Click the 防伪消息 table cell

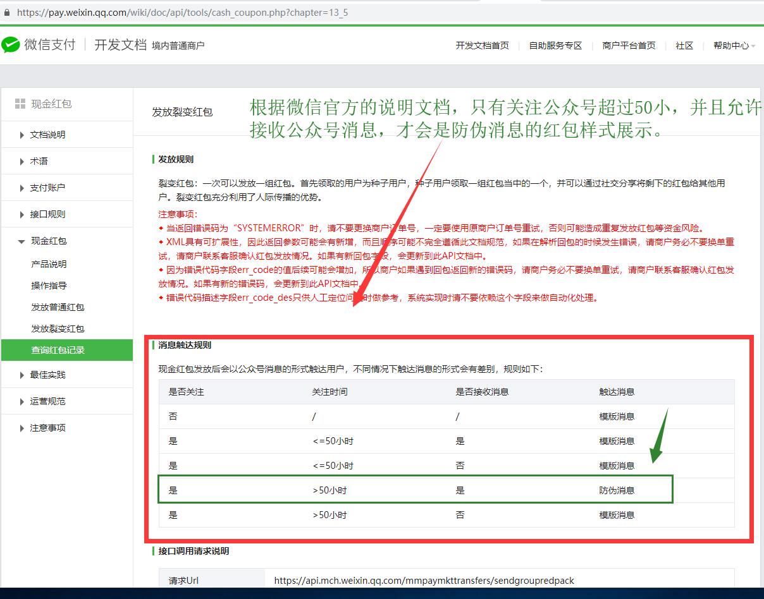pyautogui.click(x=617, y=490)
